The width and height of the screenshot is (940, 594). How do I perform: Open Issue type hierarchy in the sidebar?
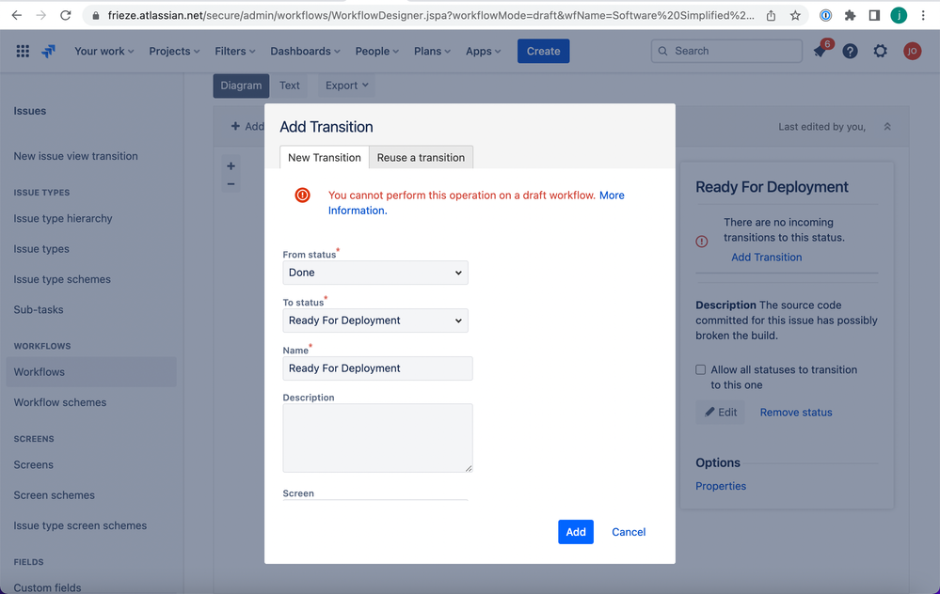[x=63, y=219]
